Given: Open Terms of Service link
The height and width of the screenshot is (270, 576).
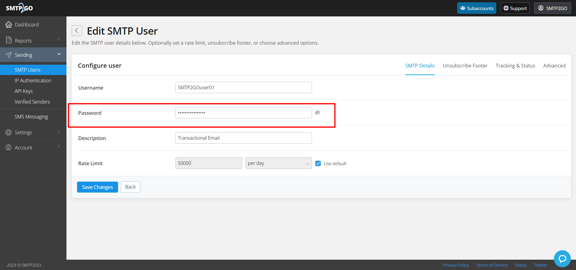Looking at the screenshot, I should click(x=492, y=265).
